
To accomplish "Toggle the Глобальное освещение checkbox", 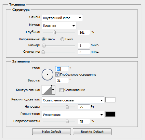I will [57, 75].
